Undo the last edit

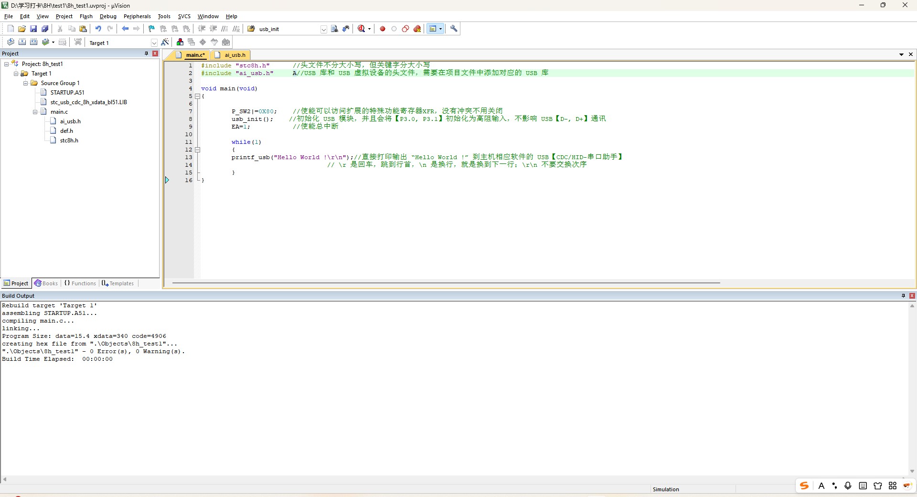[98, 29]
